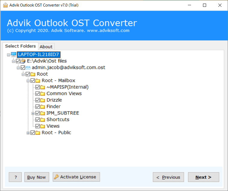Uncheck the ~MAPISP(Internal) folder checkbox

(38, 87)
